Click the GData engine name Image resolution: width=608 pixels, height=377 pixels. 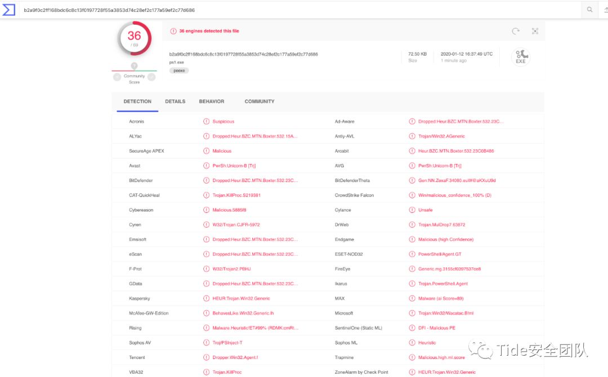coord(135,284)
